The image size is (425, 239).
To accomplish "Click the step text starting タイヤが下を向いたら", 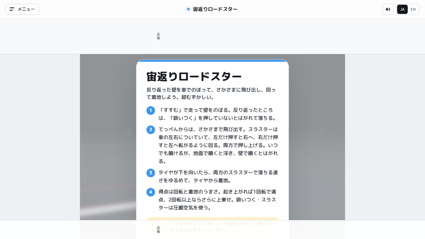I will pyautogui.click(x=218, y=177).
